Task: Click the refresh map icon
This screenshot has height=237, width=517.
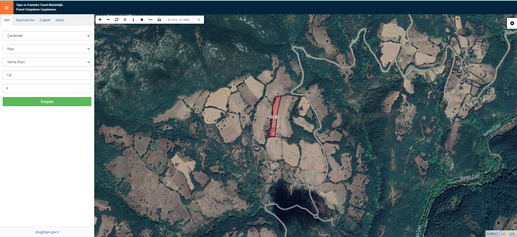Action: click(x=117, y=20)
